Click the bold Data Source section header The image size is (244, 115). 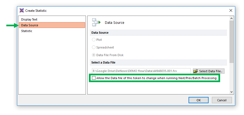pyautogui.click(x=100, y=33)
